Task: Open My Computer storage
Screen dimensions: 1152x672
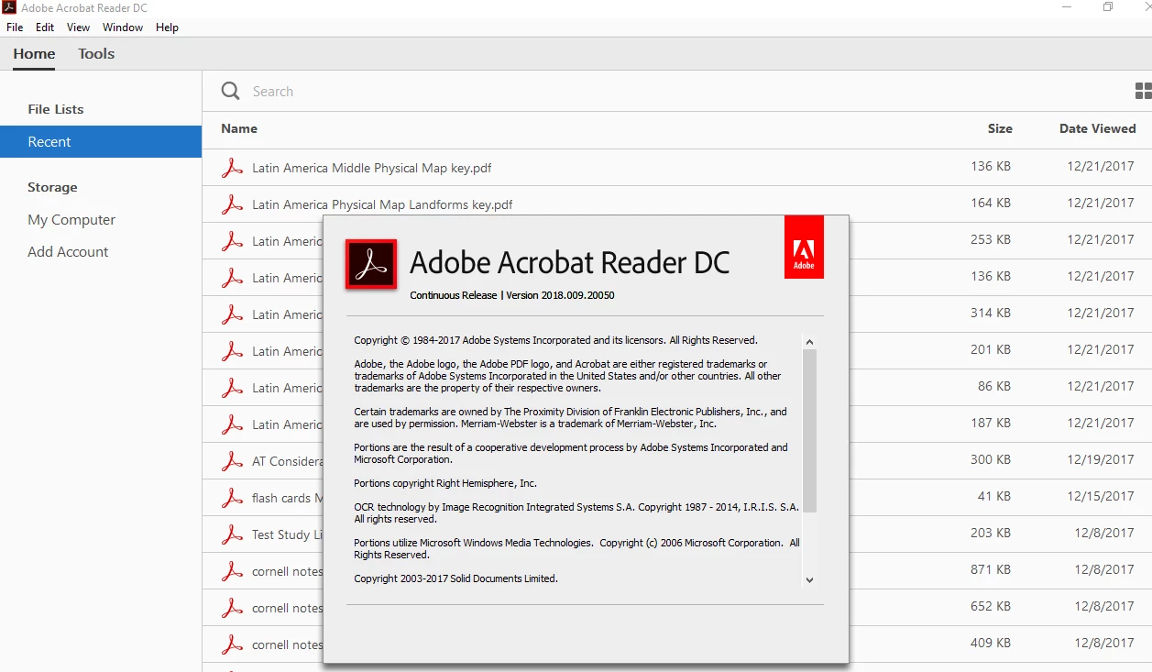Action: coord(71,220)
